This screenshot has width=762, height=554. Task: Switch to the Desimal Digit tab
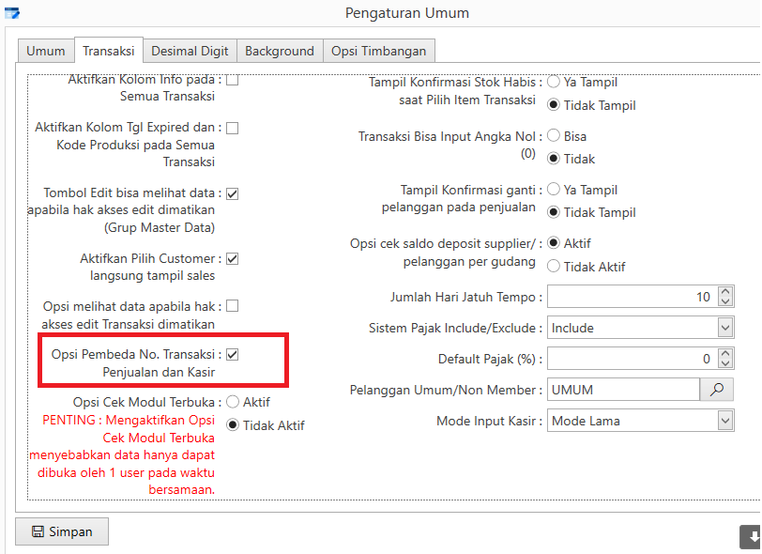click(188, 51)
